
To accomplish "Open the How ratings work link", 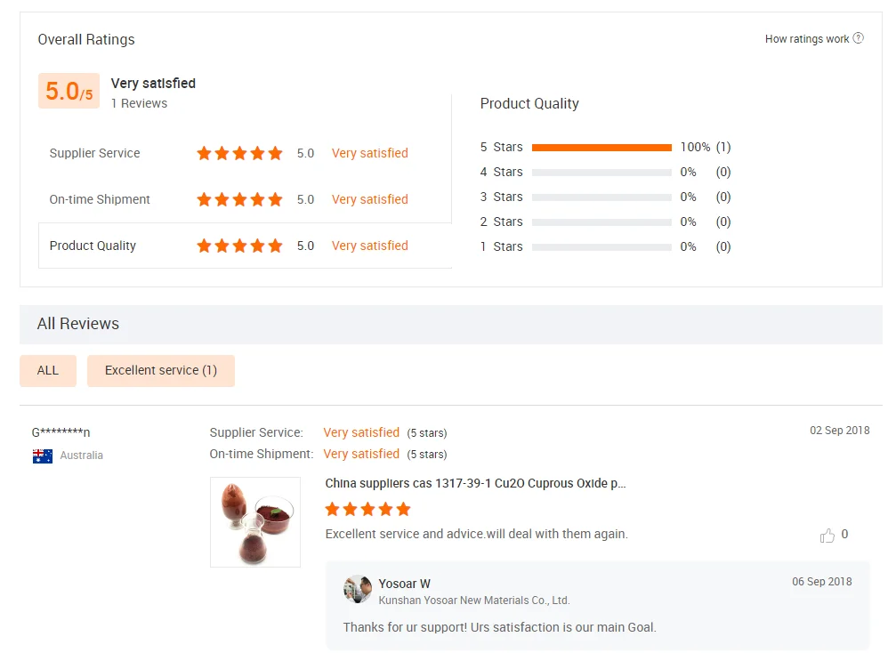I will [x=807, y=39].
